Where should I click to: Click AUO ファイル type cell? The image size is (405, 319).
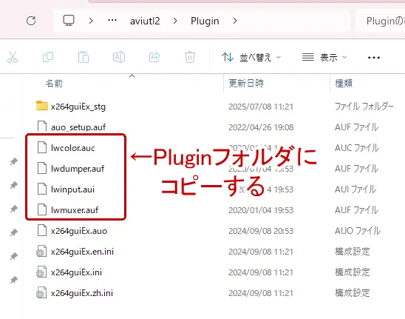tap(358, 231)
